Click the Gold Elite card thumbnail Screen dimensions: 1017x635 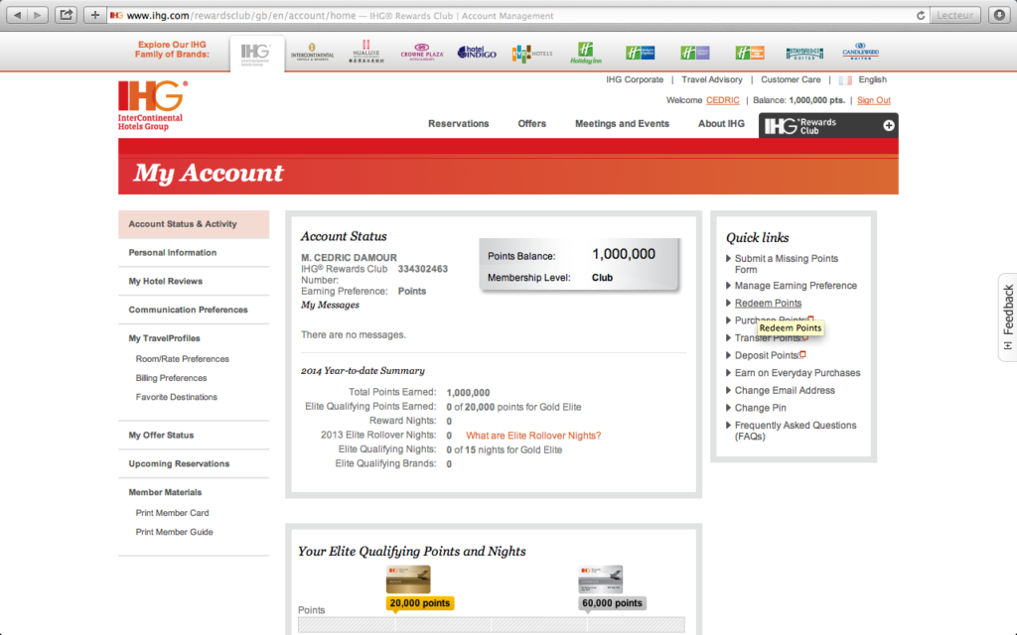408,579
